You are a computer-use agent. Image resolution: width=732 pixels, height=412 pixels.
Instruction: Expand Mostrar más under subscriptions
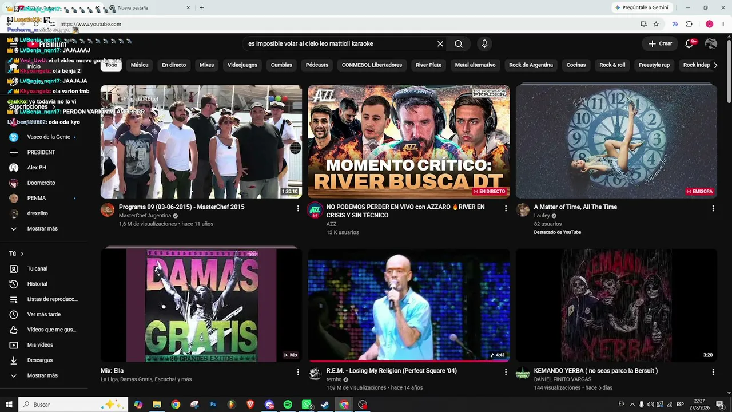43,228
